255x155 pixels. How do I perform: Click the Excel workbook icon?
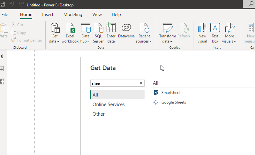pyautogui.click(x=70, y=33)
